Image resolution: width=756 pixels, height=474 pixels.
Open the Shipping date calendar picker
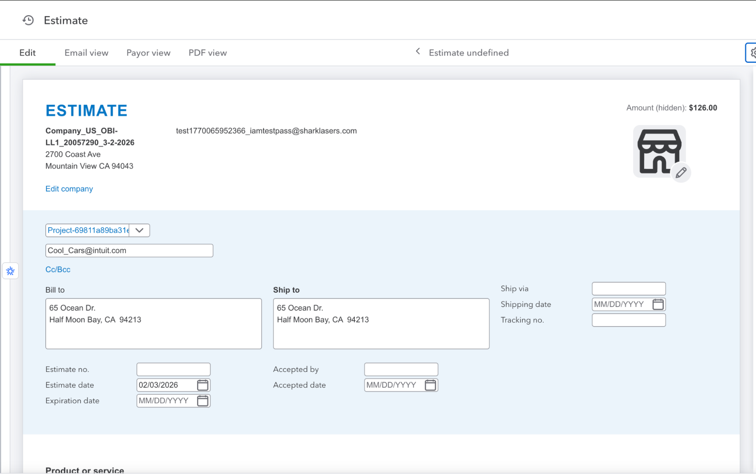click(658, 304)
